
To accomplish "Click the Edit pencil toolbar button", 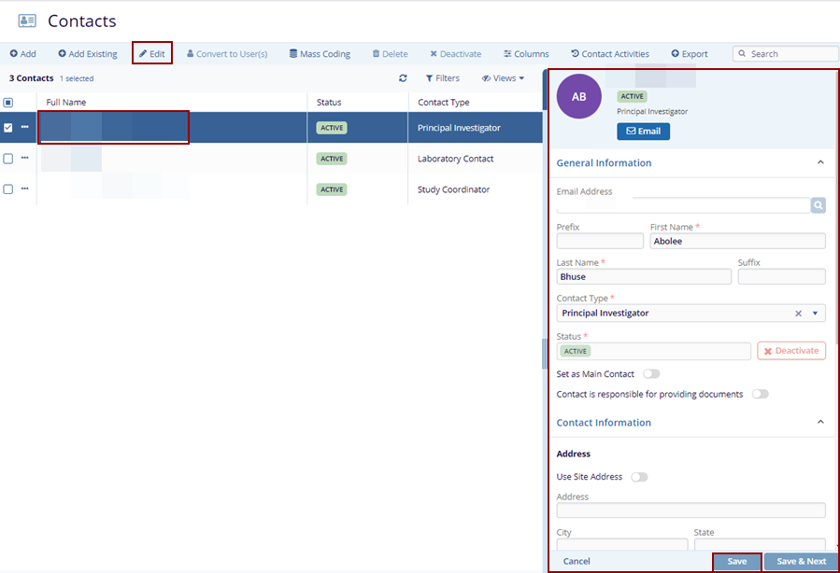I will (x=152, y=54).
